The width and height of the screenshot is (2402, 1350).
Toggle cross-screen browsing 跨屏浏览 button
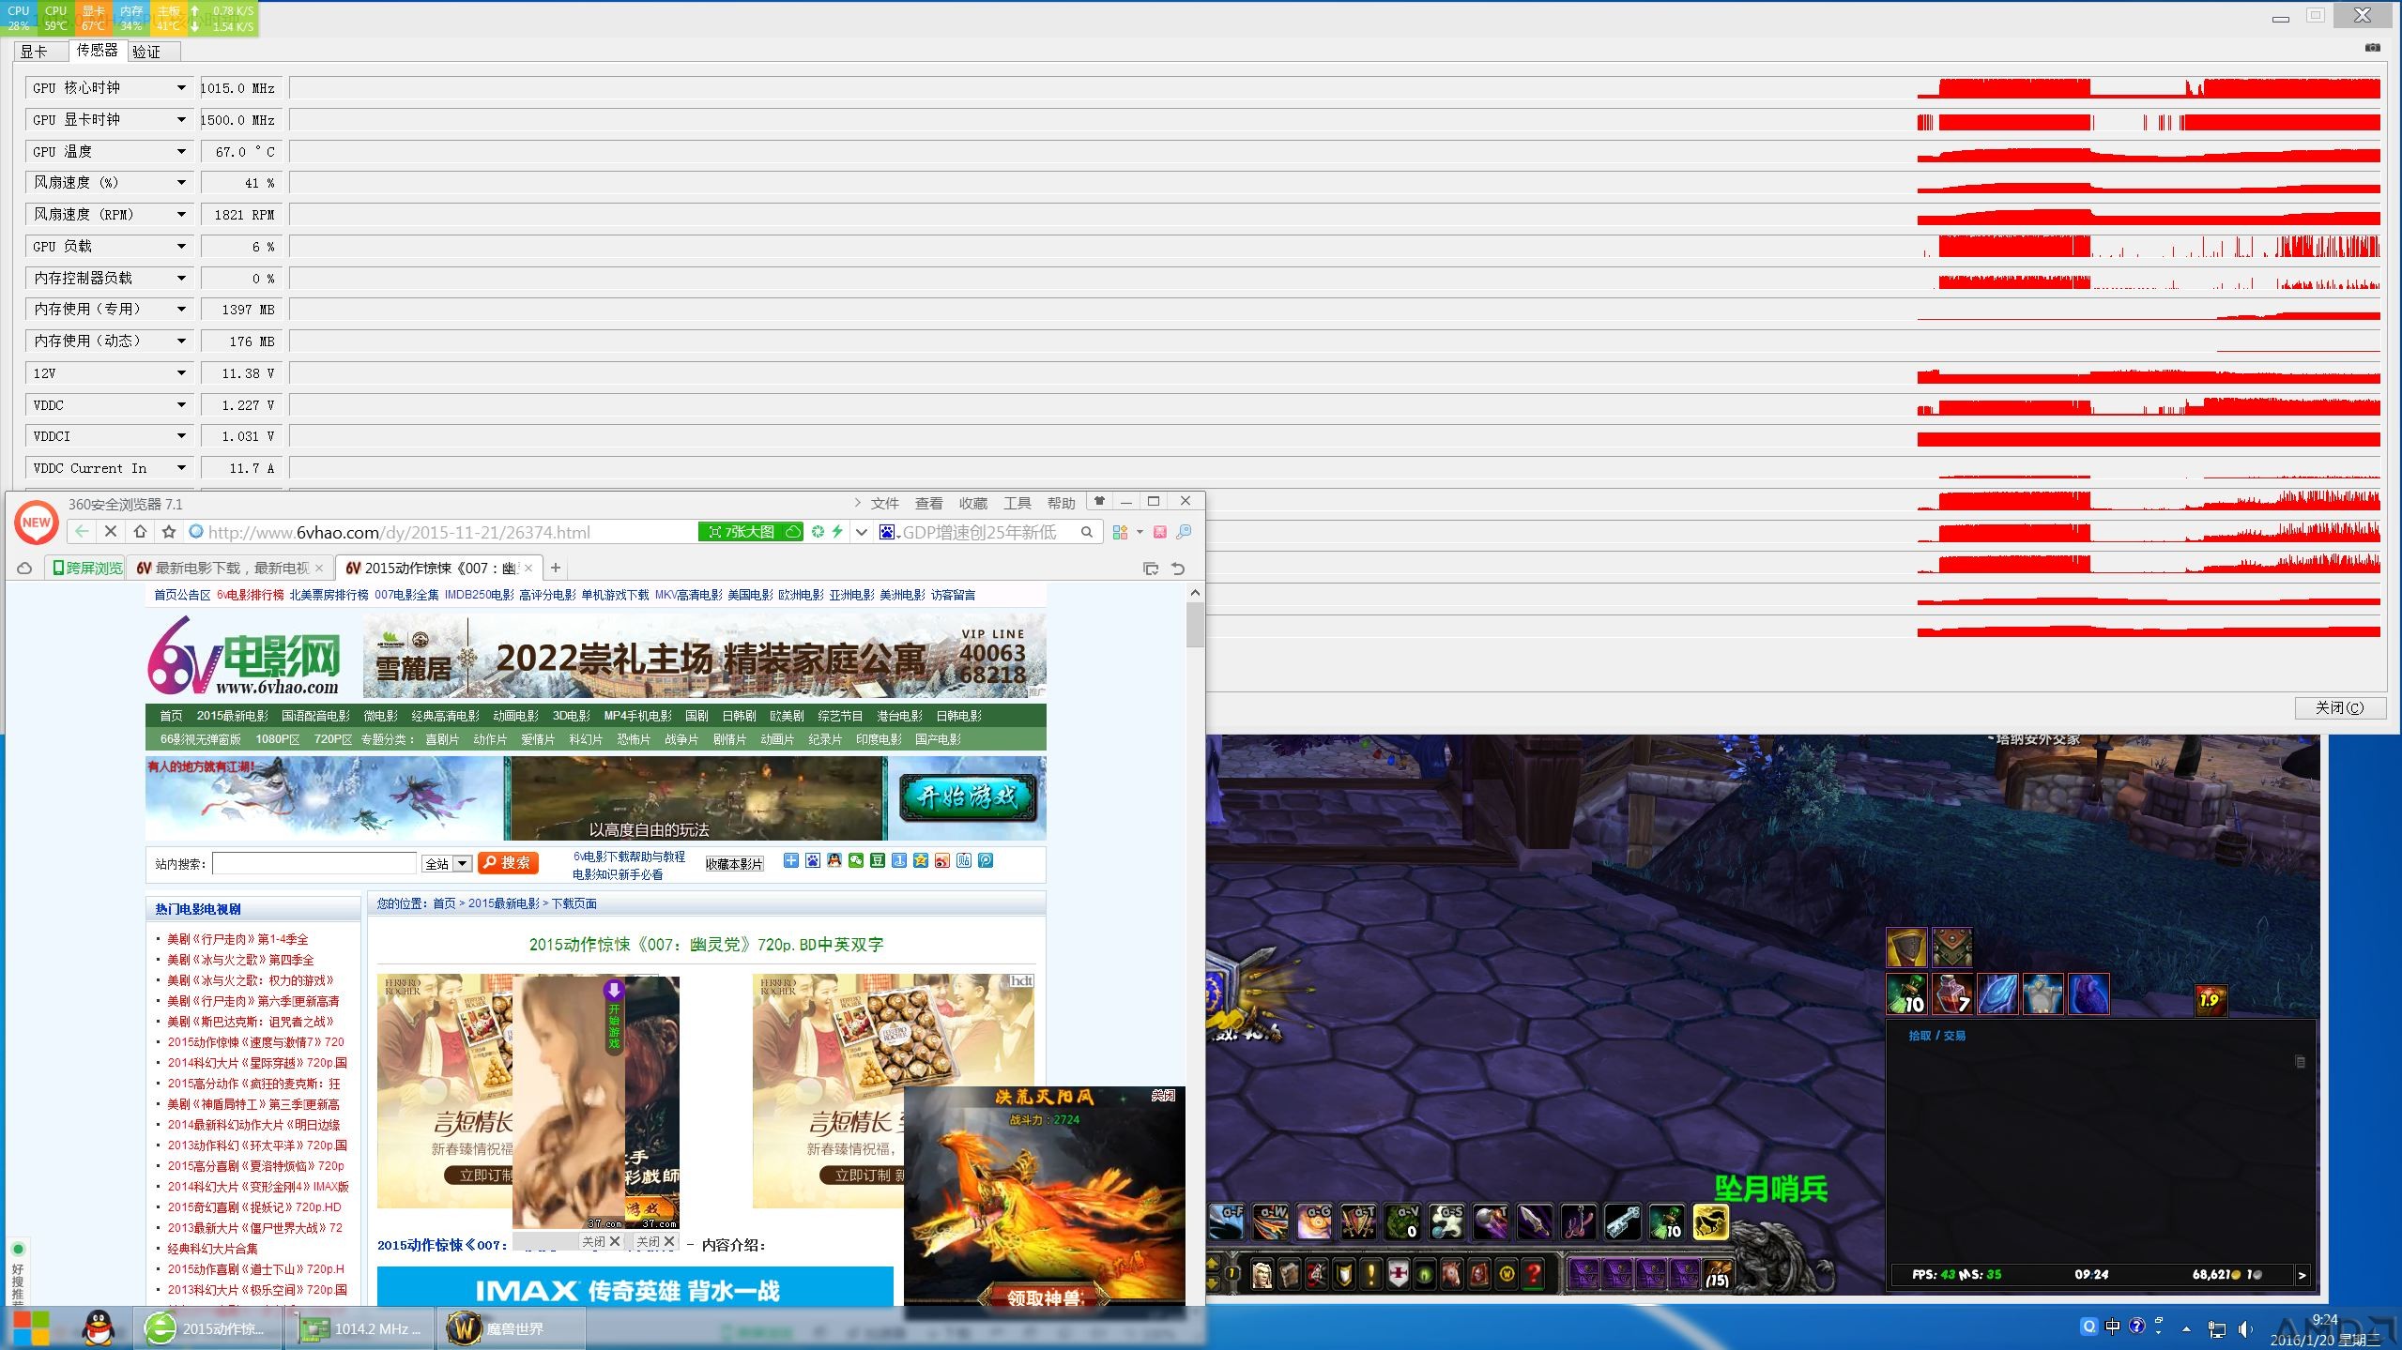coord(86,568)
